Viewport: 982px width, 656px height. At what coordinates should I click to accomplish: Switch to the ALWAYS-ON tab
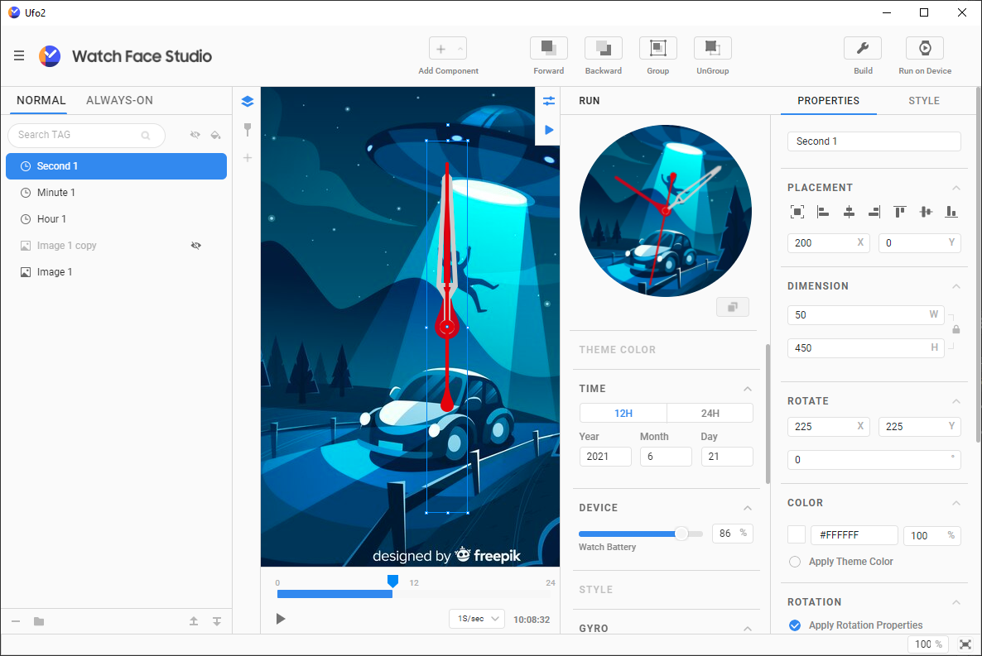coord(119,100)
